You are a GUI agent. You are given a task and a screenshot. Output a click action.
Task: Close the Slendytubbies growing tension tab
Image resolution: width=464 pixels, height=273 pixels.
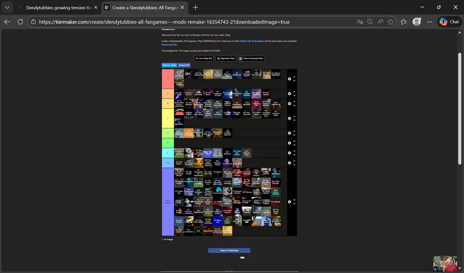[x=95, y=7]
